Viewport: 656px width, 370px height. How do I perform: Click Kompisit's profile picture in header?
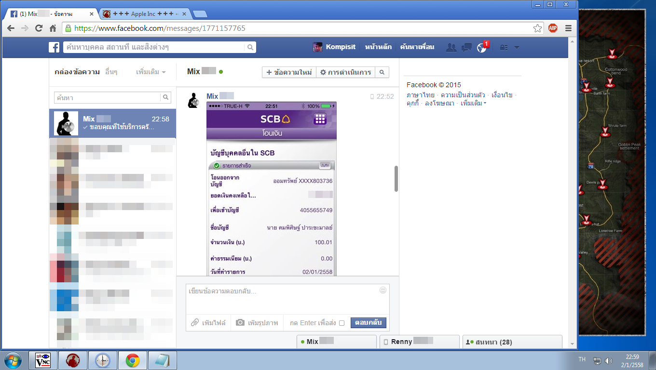click(x=317, y=47)
